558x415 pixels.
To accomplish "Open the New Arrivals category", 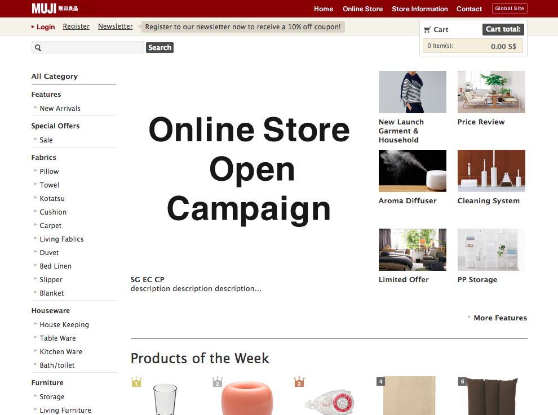I will pos(60,108).
